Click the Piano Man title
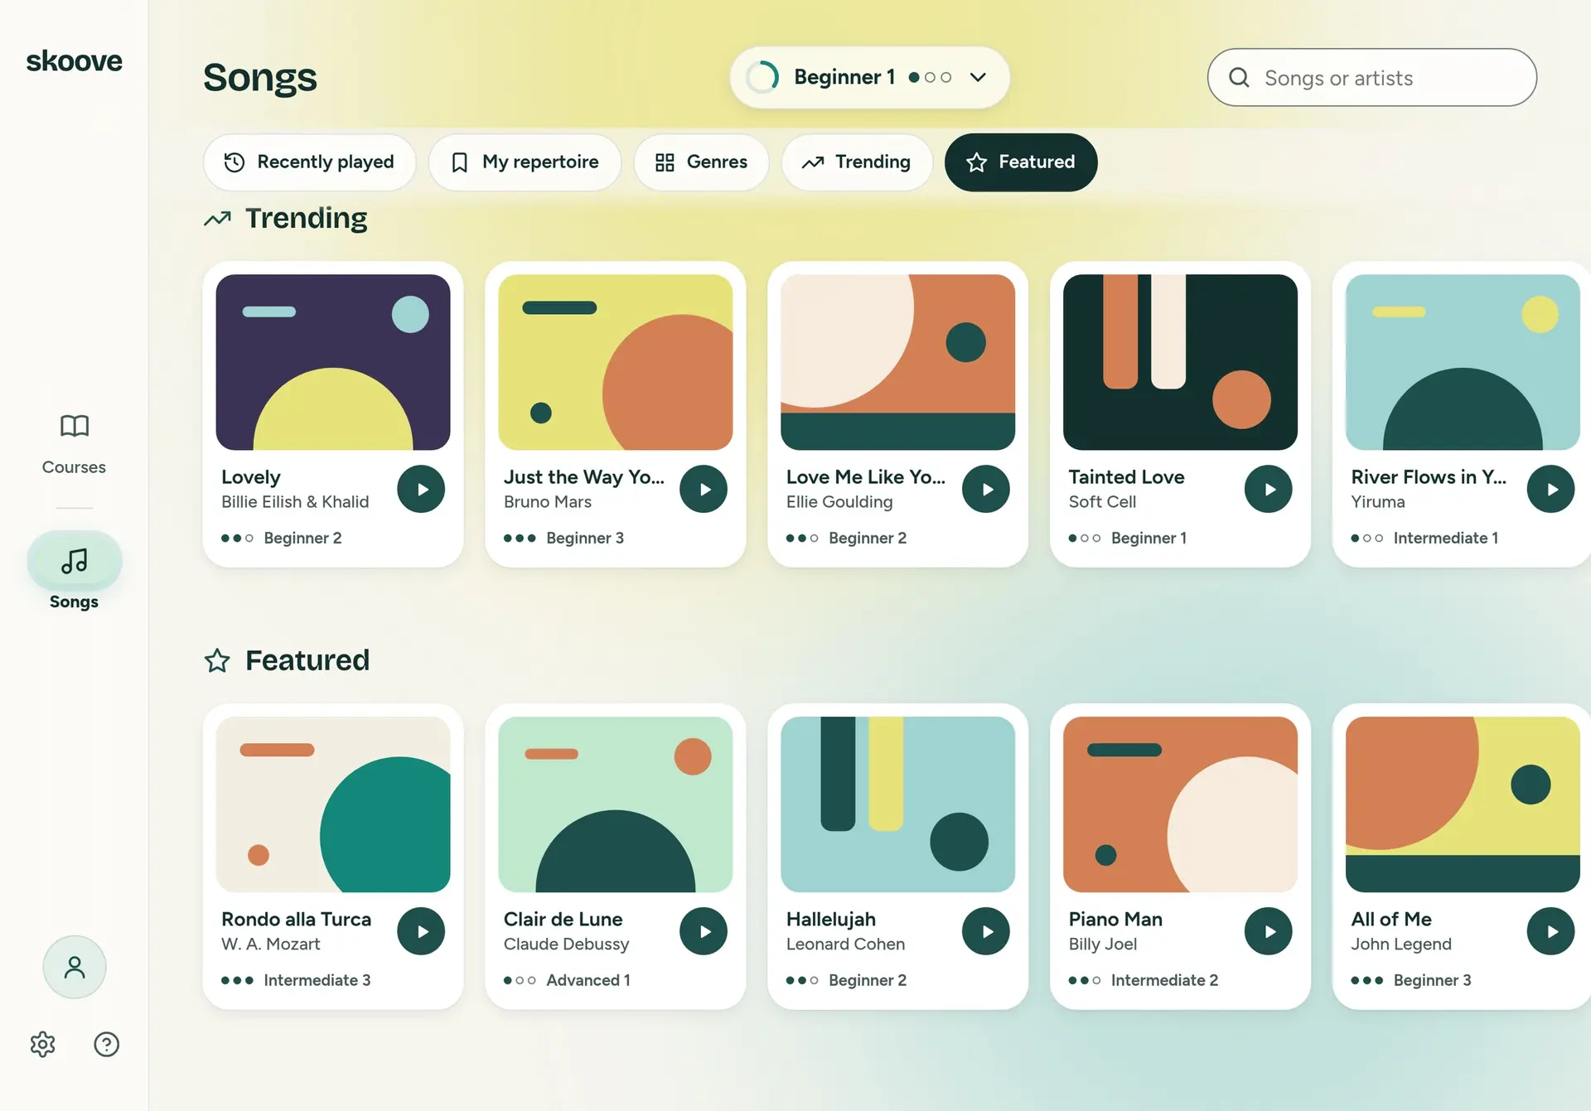This screenshot has height=1111, width=1591. [1115, 920]
